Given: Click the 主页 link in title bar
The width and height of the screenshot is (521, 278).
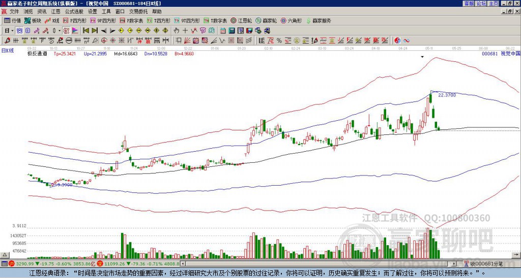Looking at the screenshot, I should tap(494, 4).
